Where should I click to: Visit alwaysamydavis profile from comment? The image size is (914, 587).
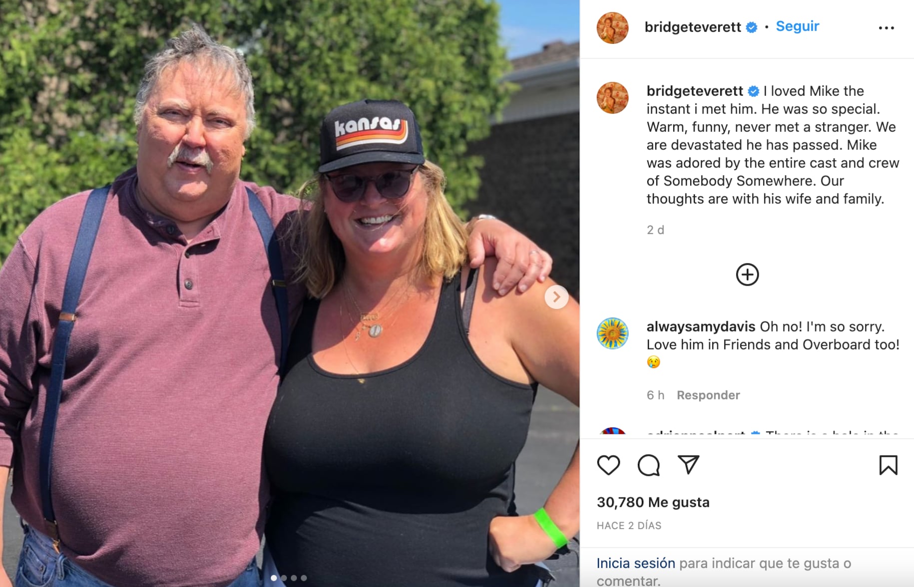tap(701, 326)
